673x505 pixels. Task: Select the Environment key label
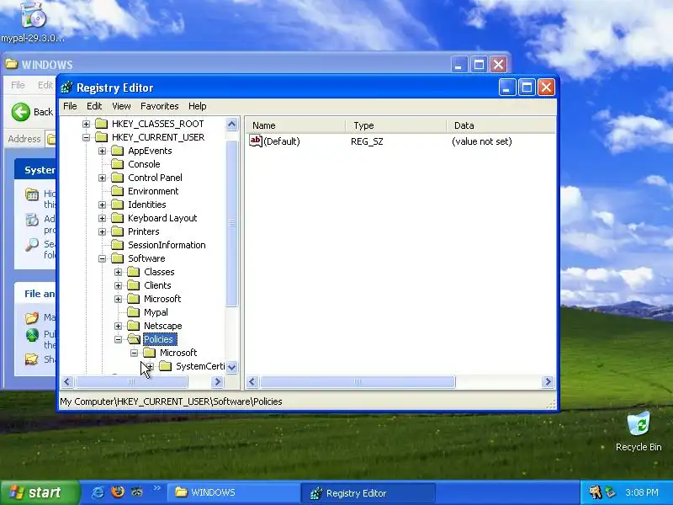(x=153, y=191)
